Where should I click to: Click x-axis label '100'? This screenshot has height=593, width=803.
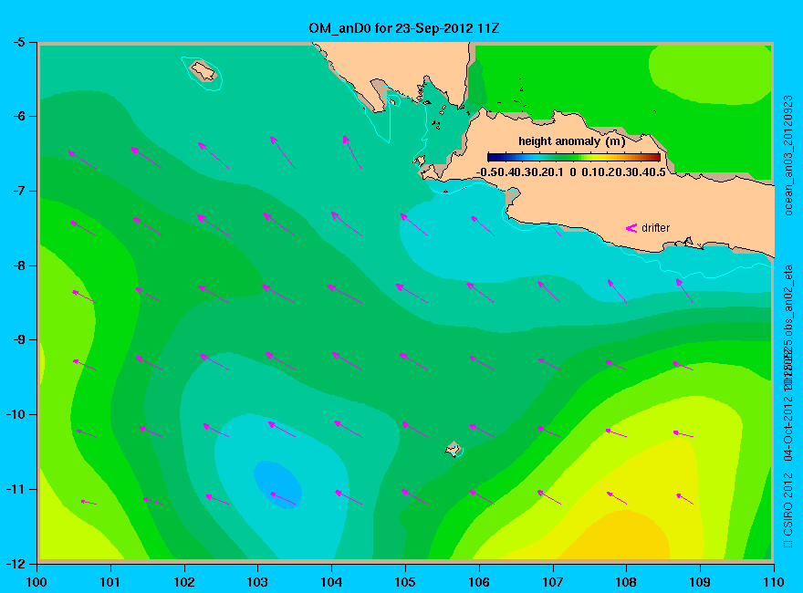pyautogui.click(x=36, y=582)
